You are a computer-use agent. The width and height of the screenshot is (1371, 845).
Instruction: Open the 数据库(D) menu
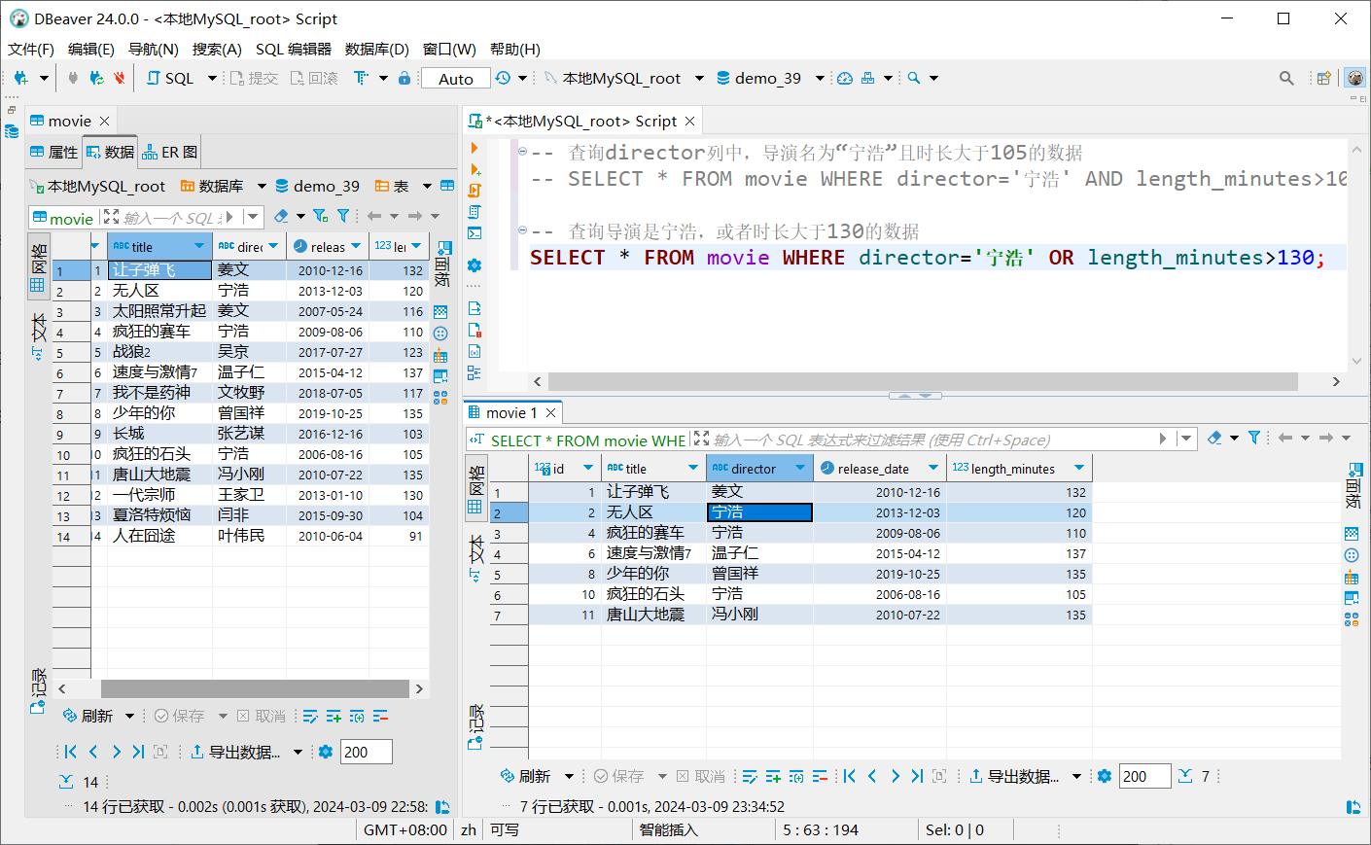(377, 49)
